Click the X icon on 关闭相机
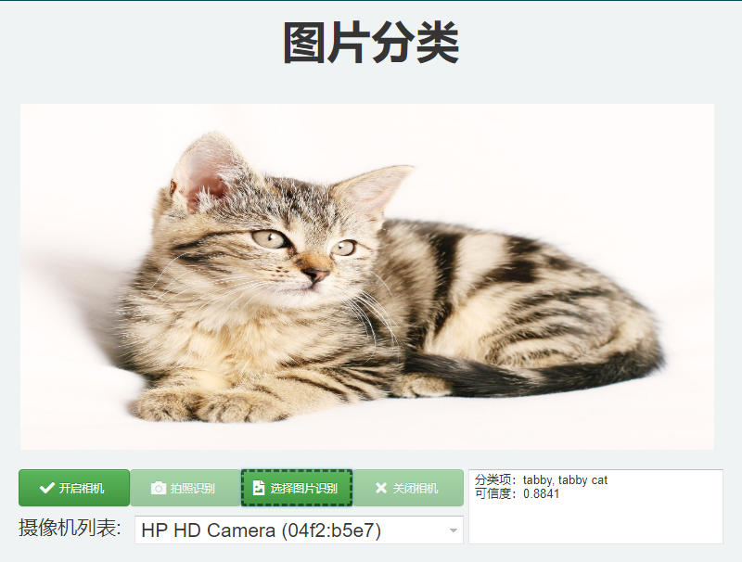742x562 pixels. (381, 488)
